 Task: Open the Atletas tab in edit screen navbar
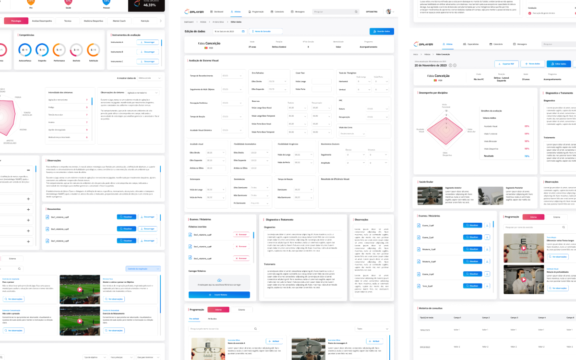point(236,11)
